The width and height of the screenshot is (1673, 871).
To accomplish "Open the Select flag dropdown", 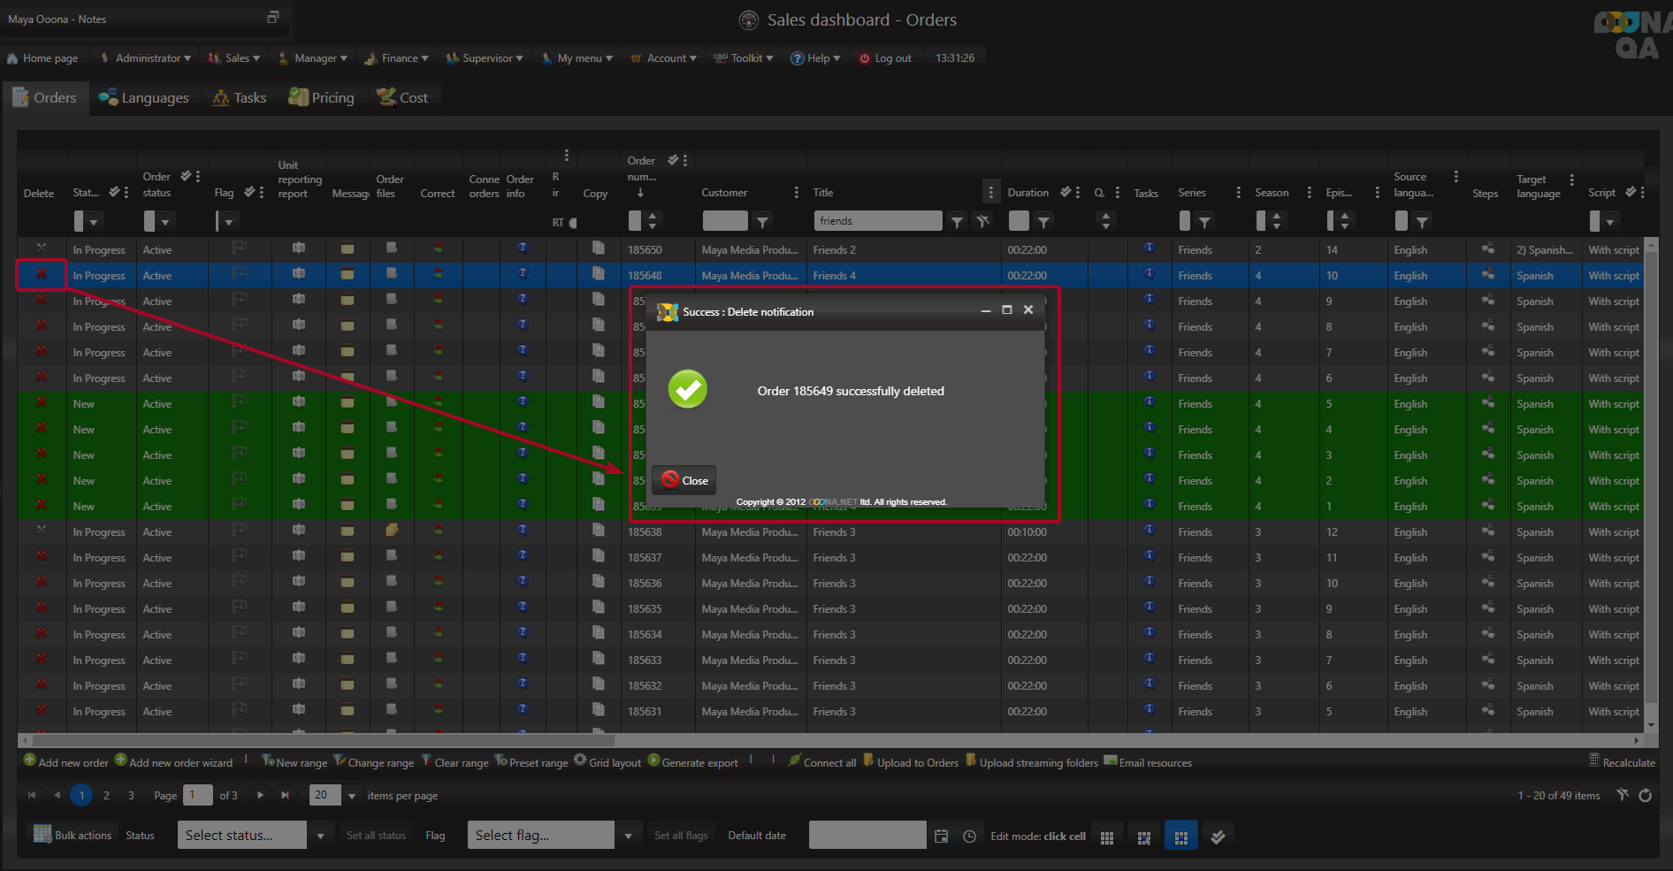I will 628,836.
